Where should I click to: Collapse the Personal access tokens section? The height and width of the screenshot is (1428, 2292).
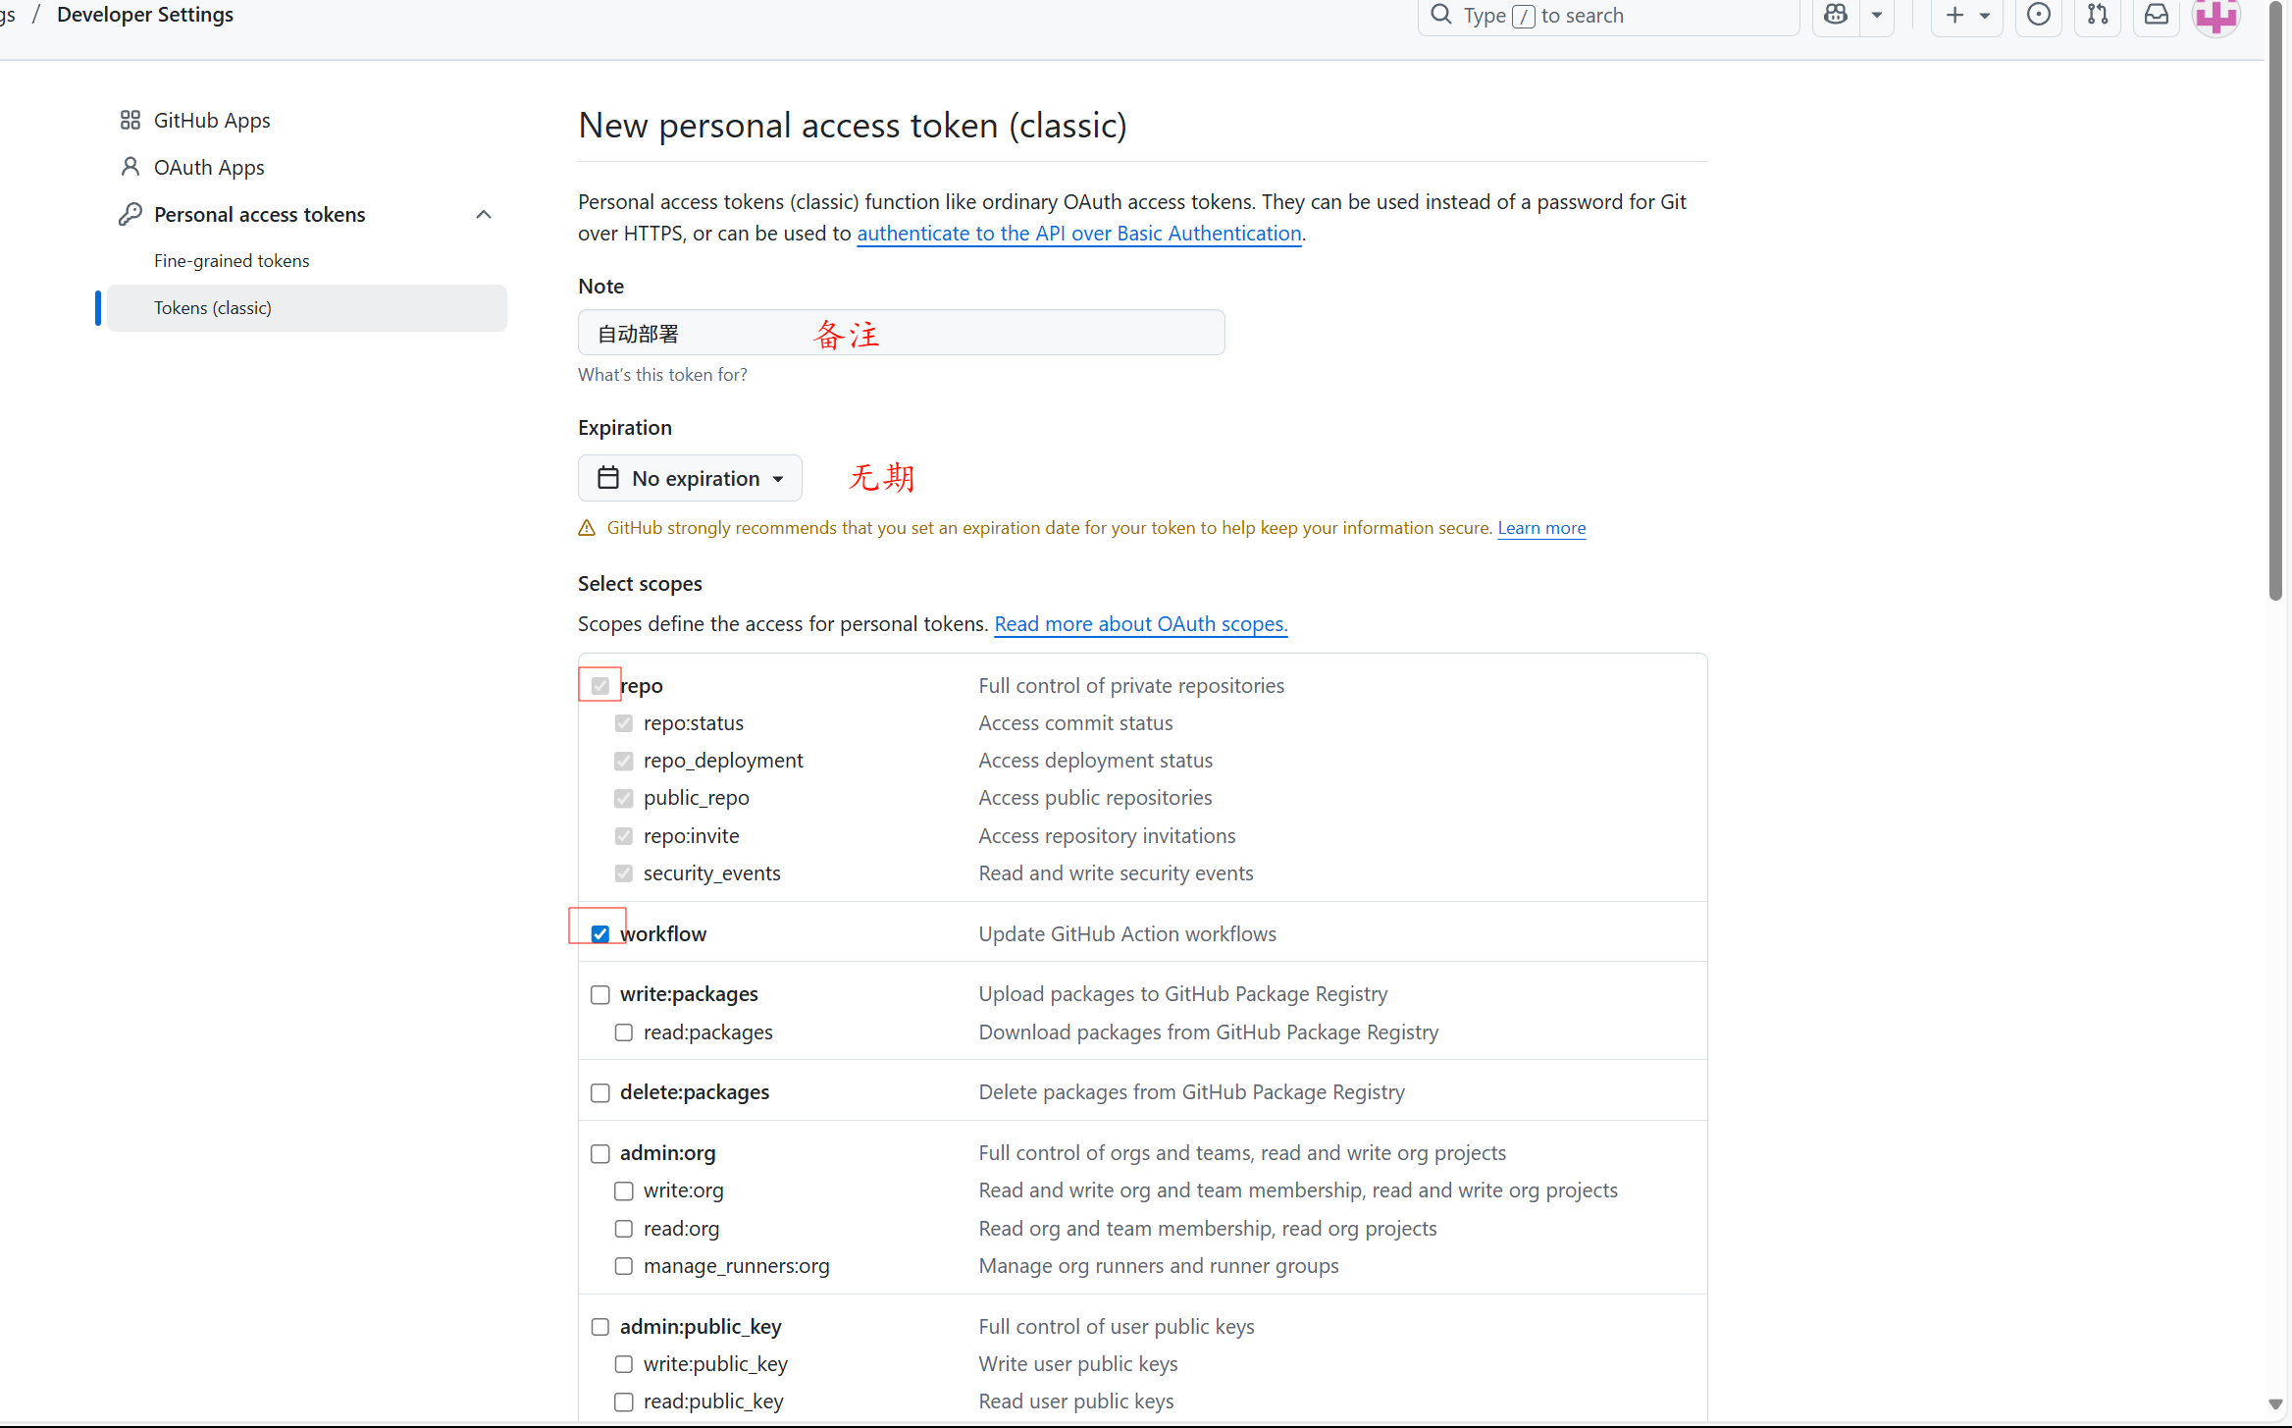coord(484,214)
